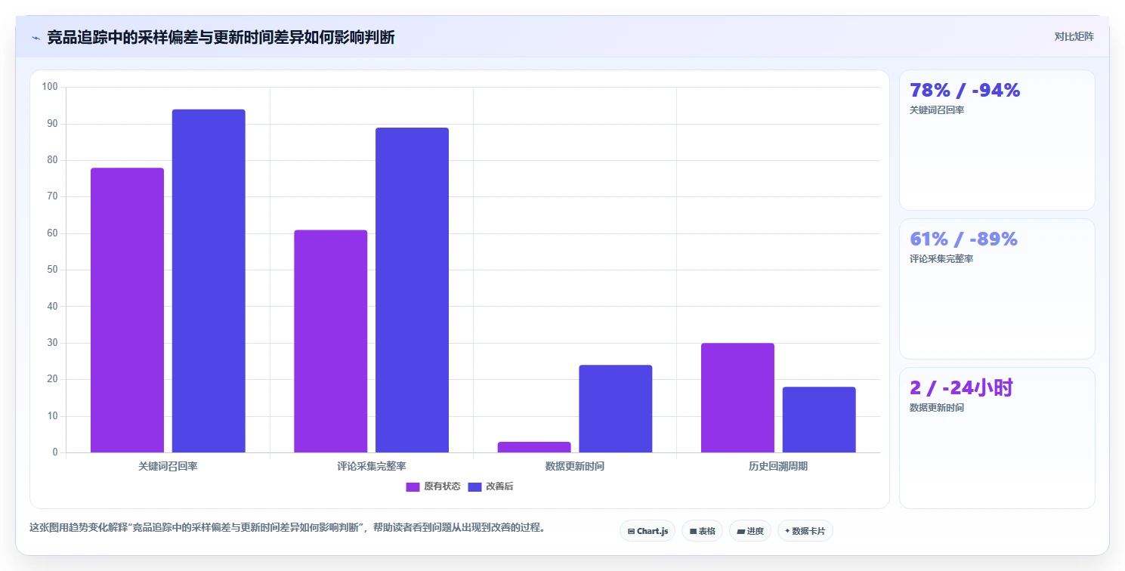Click the lightning icon beside the title
Screen dimensions: 1125x571
(x=36, y=38)
